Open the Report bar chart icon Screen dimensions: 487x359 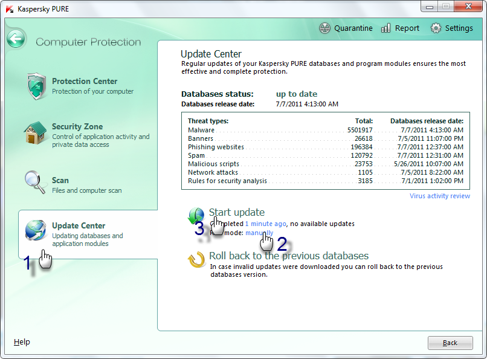click(x=385, y=28)
